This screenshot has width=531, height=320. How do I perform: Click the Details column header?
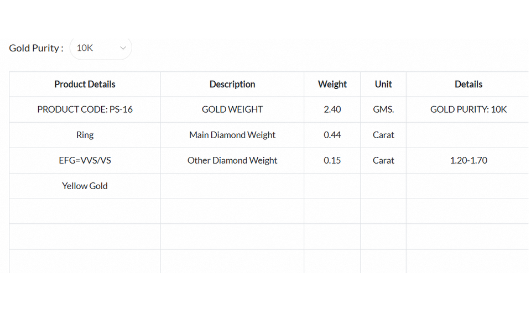pyautogui.click(x=468, y=84)
